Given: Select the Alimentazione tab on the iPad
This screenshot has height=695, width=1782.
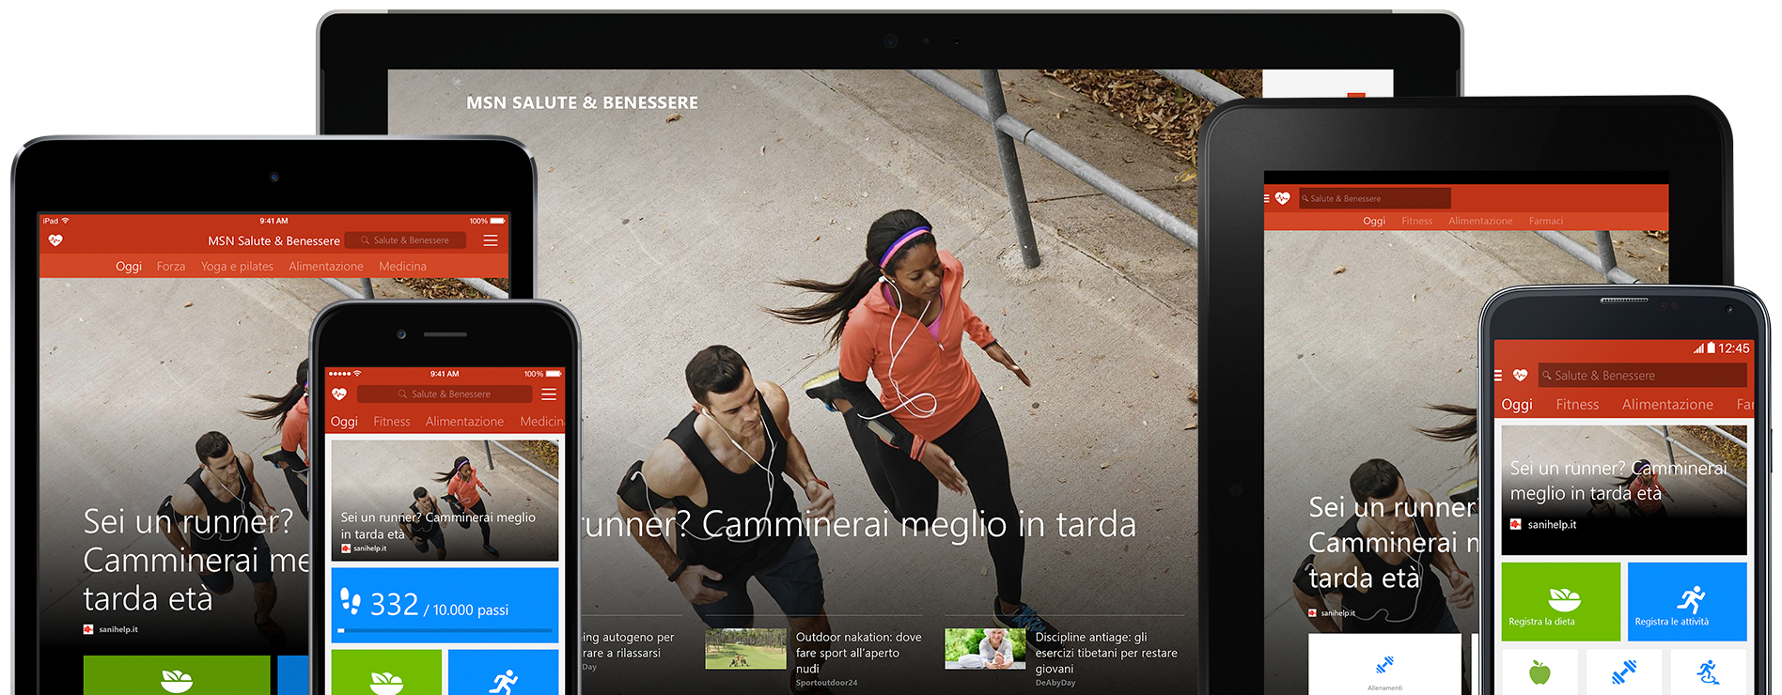Looking at the screenshot, I should click(x=326, y=267).
